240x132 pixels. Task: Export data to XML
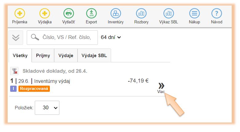pos(91,14)
